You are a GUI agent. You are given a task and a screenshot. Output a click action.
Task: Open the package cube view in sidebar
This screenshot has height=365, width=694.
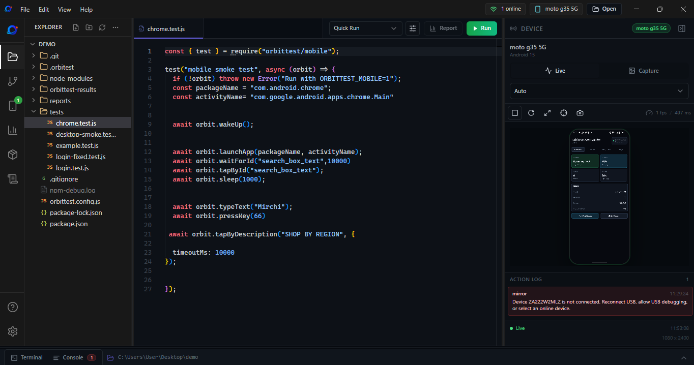pyautogui.click(x=12, y=155)
